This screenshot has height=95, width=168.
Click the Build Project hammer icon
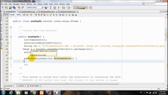click(51, 7)
